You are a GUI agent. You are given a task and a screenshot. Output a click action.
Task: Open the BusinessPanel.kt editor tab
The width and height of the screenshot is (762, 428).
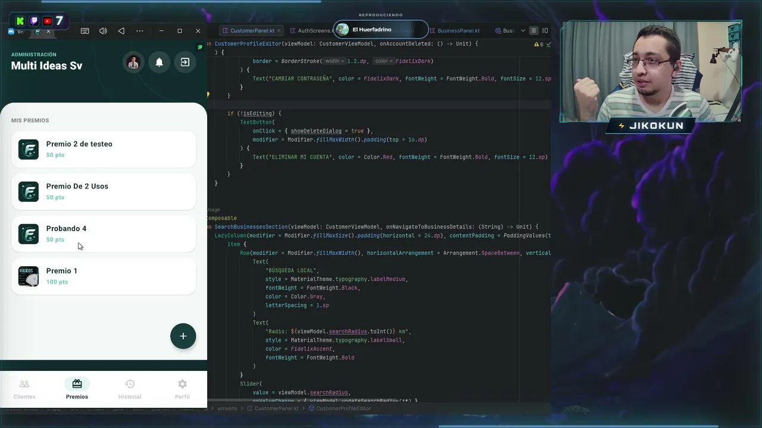pyautogui.click(x=454, y=31)
